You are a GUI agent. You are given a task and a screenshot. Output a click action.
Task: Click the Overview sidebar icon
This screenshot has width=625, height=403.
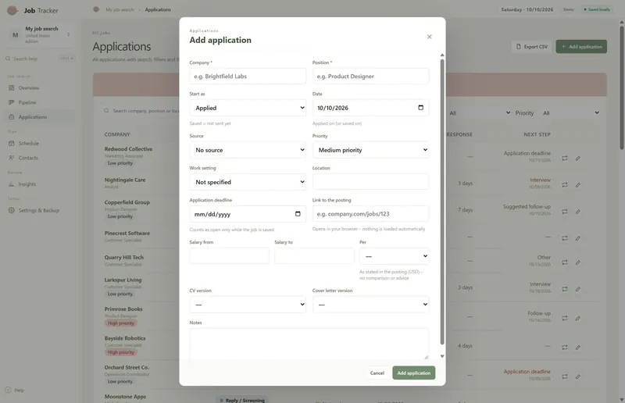(11, 87)
